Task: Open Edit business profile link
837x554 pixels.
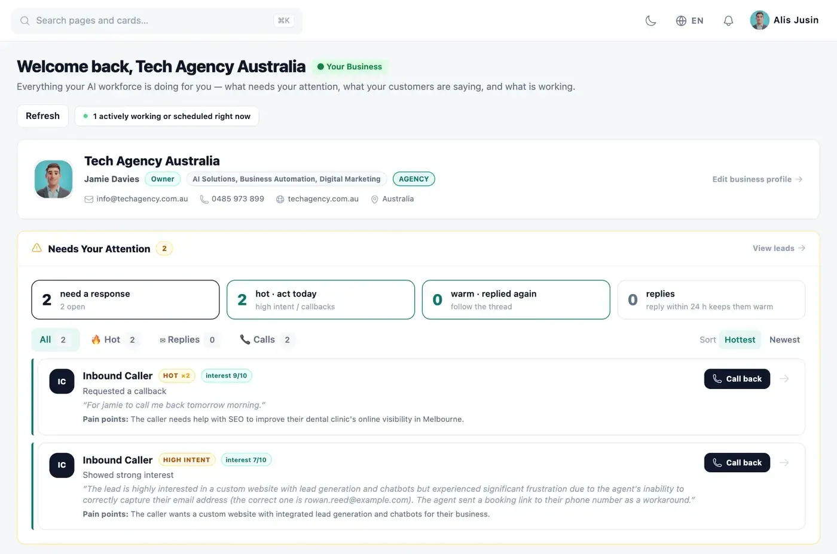Action: tap(757, 179)
